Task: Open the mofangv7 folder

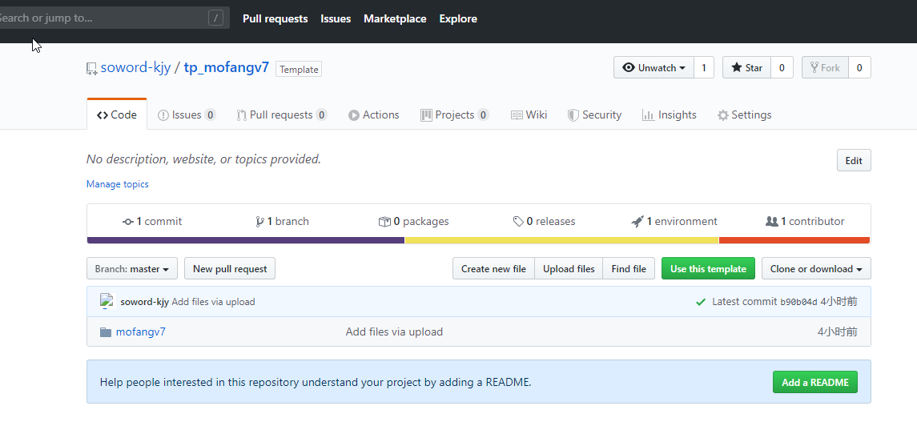Action: tap(140, 332)
